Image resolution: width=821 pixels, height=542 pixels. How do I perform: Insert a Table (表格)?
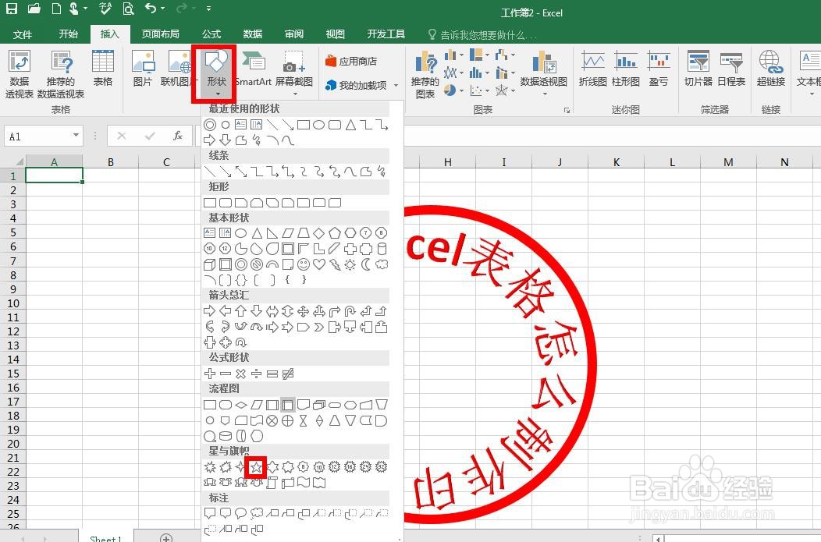103,69
